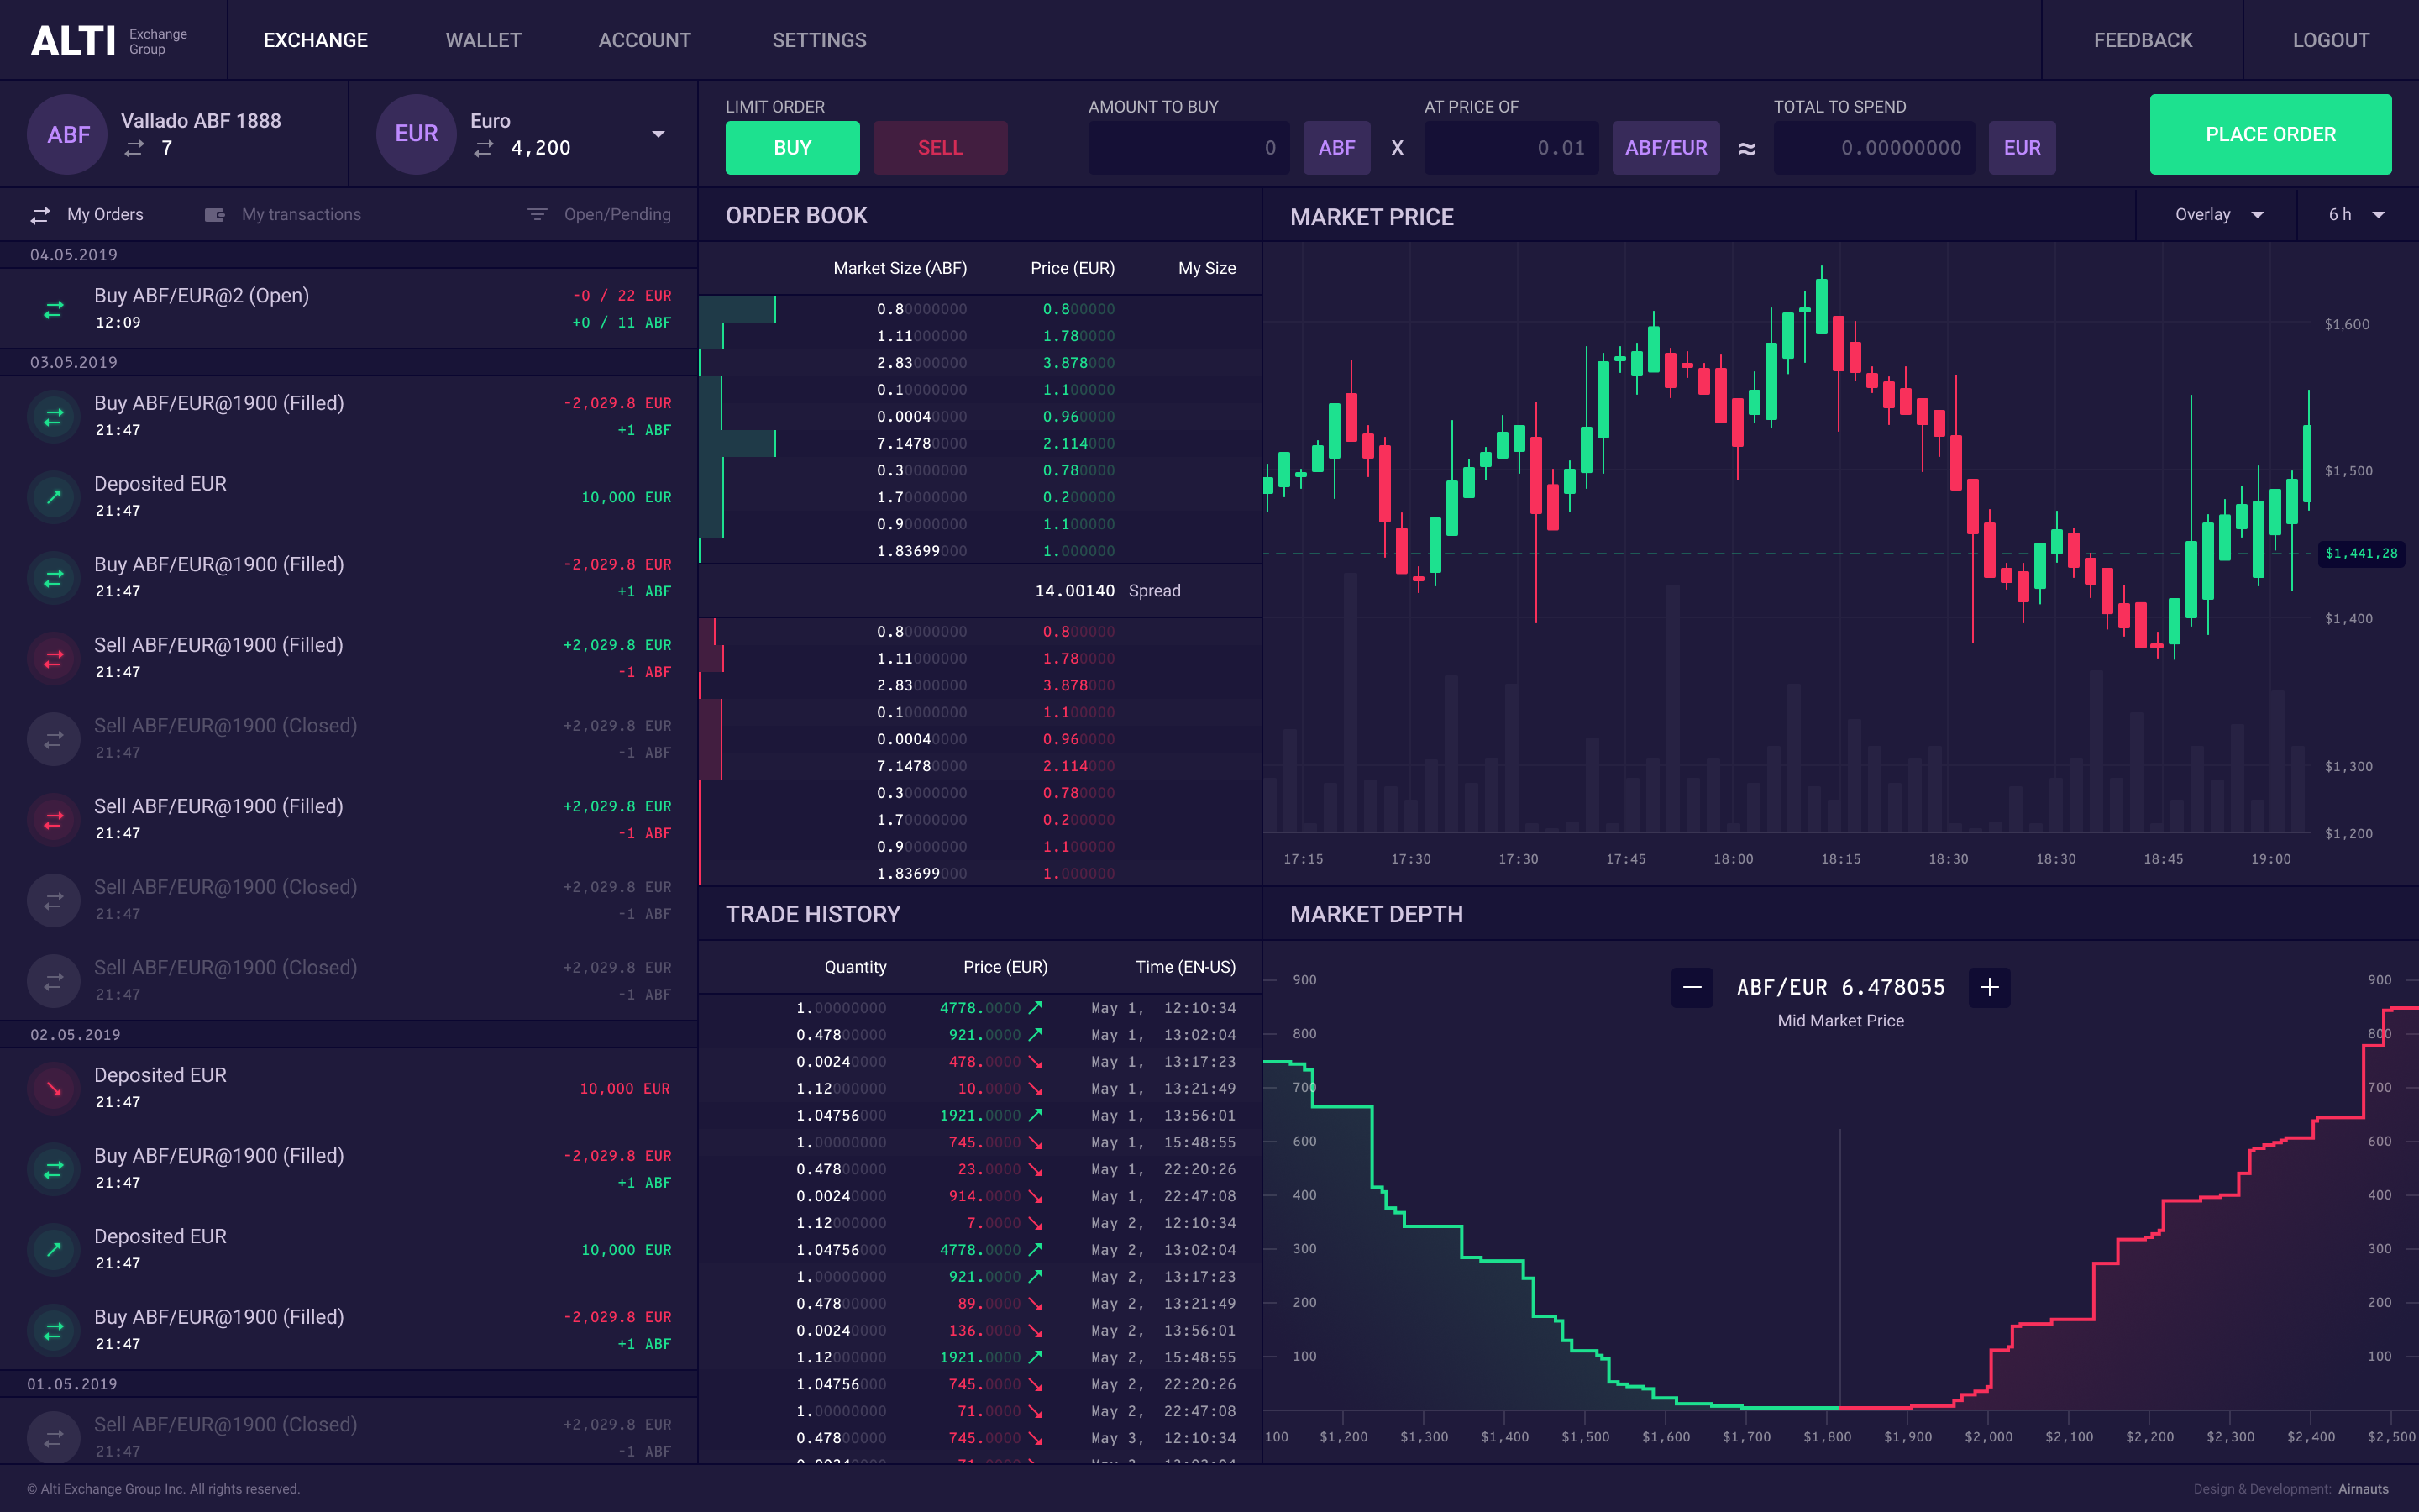Select the SELL limit order toggle
This screenshot has height=1512, width=2419.
pyautogui.click(x=940, y=148)
